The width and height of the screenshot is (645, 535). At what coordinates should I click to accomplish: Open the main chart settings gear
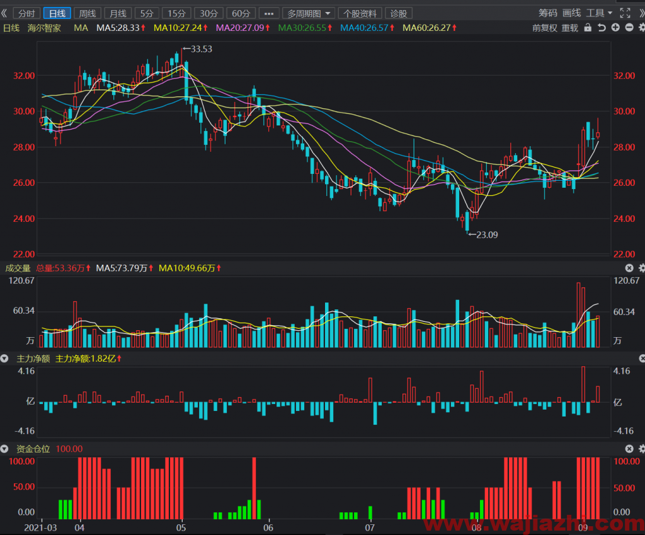641,28
